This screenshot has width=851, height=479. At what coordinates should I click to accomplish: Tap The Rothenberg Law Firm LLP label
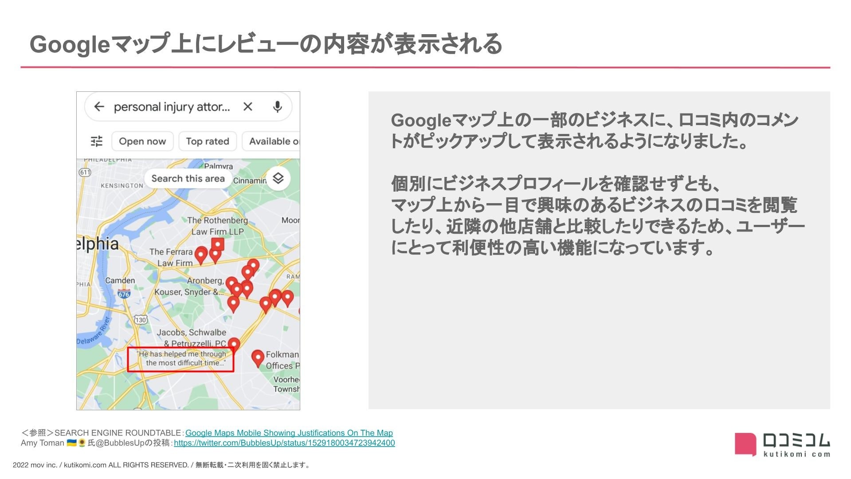(217, 226)
